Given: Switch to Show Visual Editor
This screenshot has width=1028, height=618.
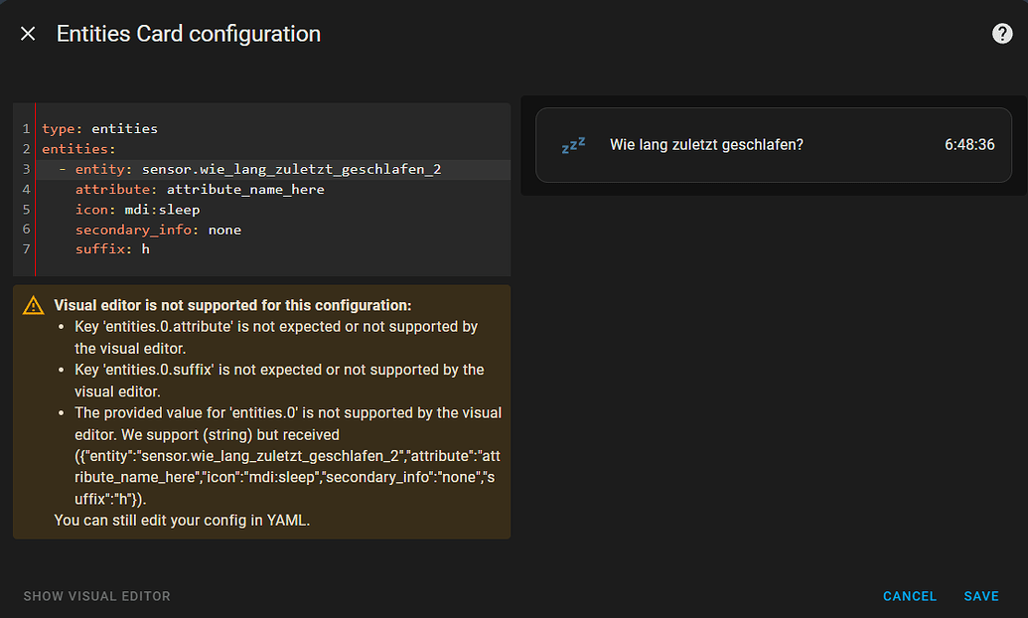Looking at the screenshot, I should tap(97, 596).
